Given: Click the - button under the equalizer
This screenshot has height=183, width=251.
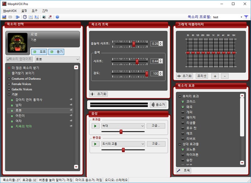Looking at the screenshot, I should coord(225,76).
